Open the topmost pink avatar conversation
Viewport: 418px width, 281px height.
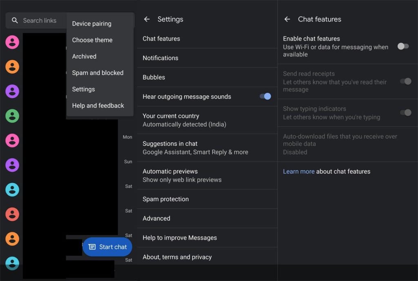click(x=12, y=42)
